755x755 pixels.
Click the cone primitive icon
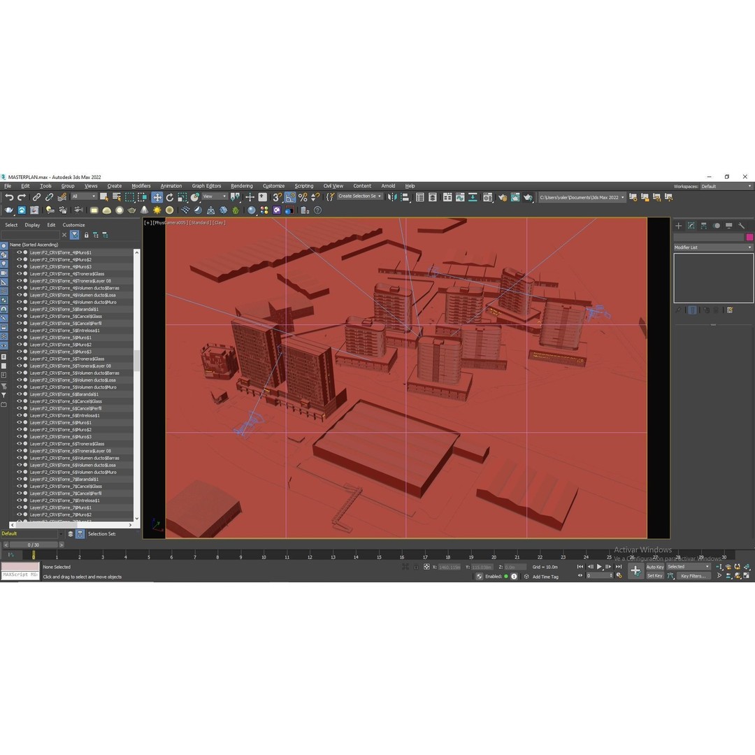coord(145,210)
